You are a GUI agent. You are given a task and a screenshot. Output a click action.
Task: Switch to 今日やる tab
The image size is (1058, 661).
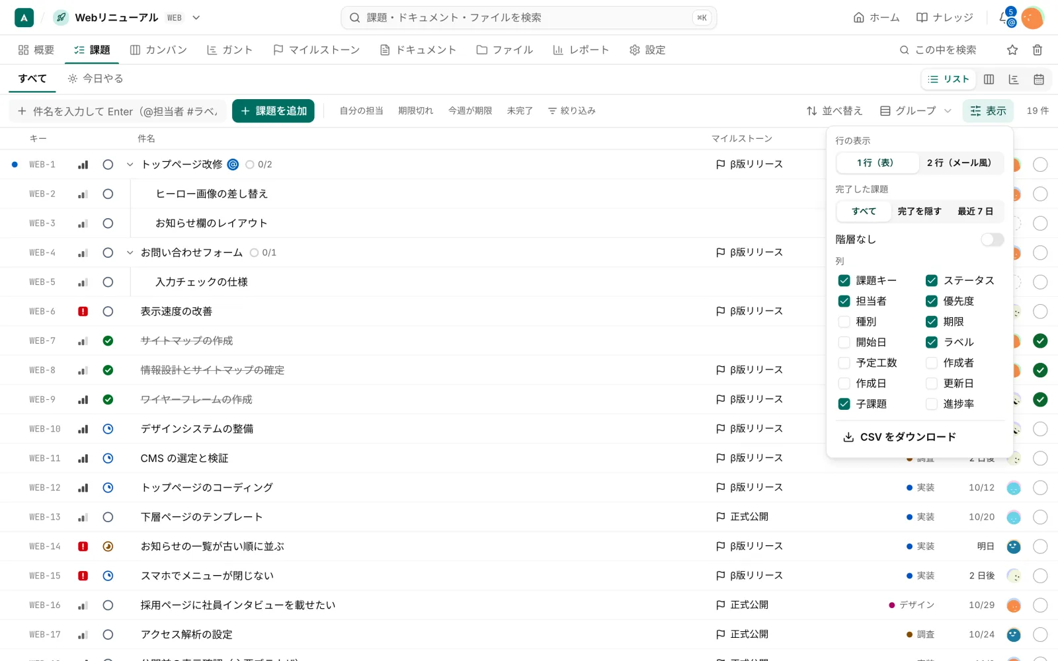click(95, 79)
